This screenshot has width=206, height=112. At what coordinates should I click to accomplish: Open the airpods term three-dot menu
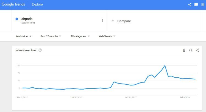[x=102, y=20]
